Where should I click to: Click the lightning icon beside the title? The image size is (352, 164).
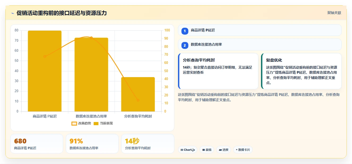13,13
